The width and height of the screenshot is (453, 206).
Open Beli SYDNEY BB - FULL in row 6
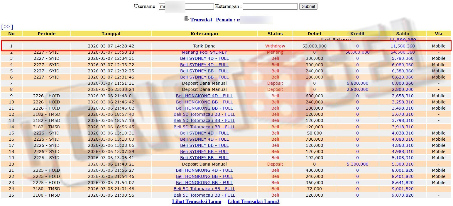click(204, 77)
